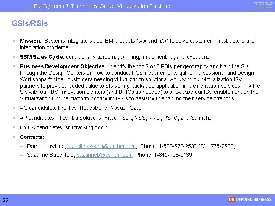Click phone number 1-503-578-2533

178,146
